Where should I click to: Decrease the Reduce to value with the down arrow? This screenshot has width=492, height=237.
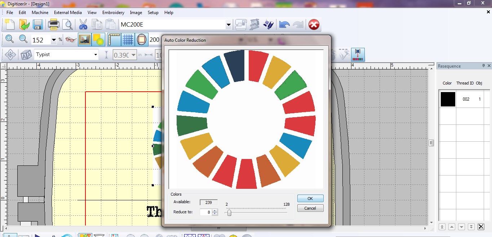click(215, 214)
